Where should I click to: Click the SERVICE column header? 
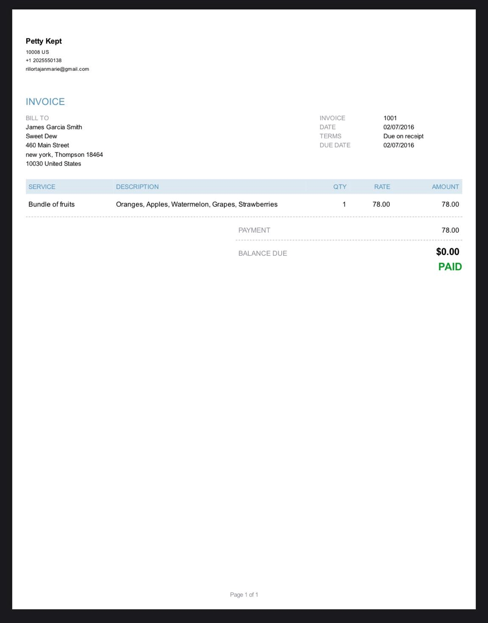(x=42, y=187)
